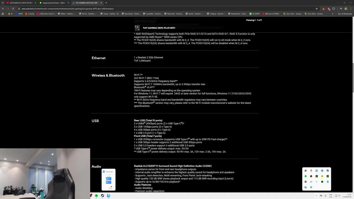Click the red download arrow tray icon
Image resolution: width=354 pixels, height=199 pixels.
pos(311,171)
